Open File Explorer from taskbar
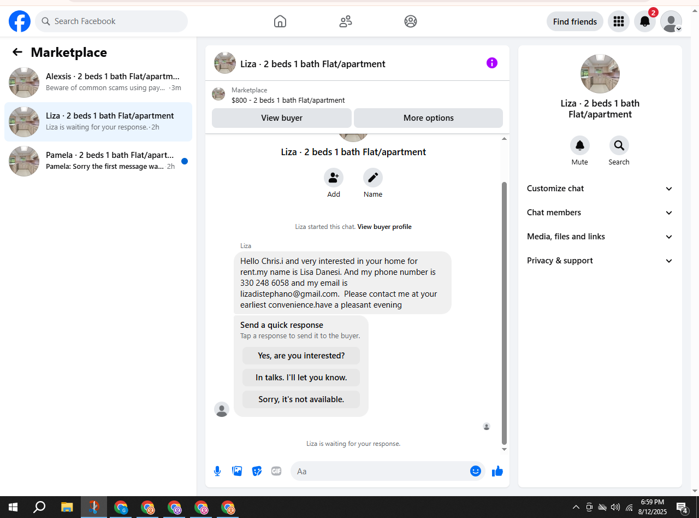 [x=67, y=507]
